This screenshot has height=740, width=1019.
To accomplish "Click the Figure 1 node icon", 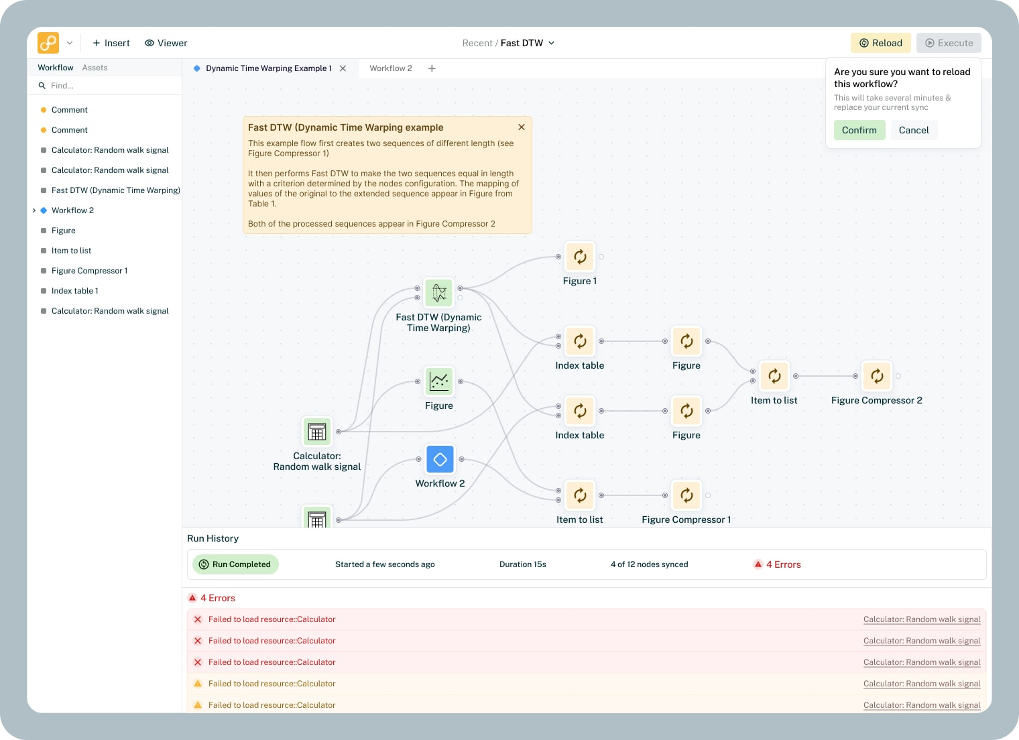I will coord(580,257).
